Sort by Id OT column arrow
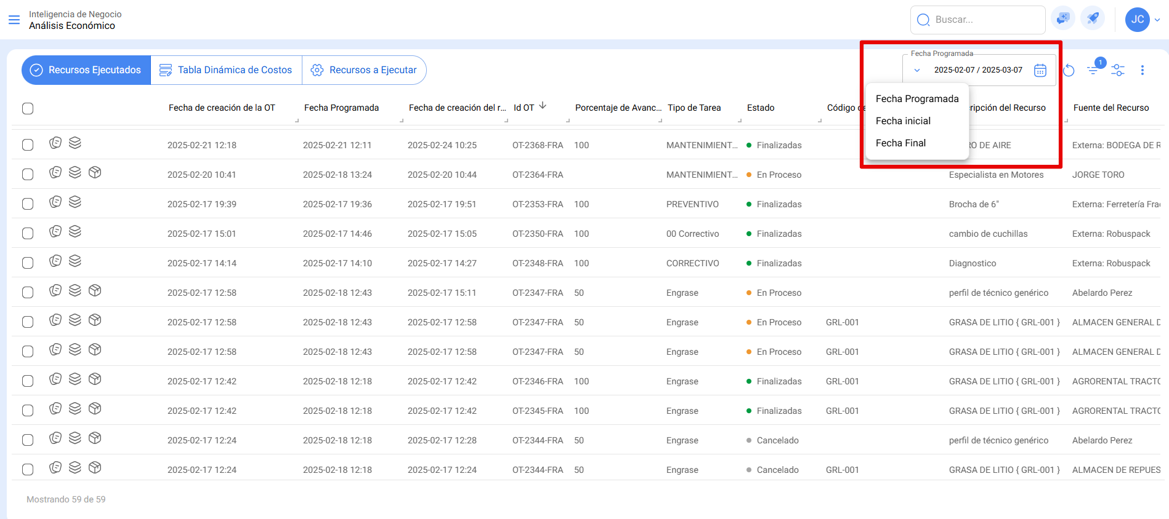The height and width of the screenshot is (519, 1169). pos(543,106)
